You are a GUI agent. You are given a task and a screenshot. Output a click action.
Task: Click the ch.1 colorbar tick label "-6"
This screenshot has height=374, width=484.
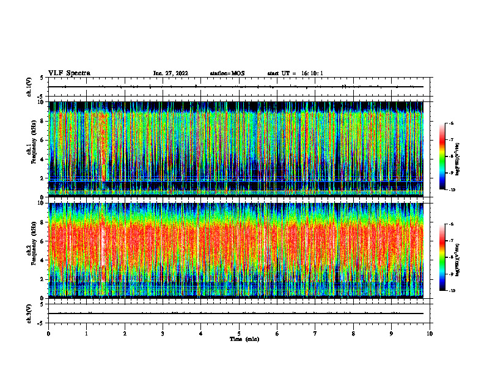pyautogui.click(x=451, y=123)
